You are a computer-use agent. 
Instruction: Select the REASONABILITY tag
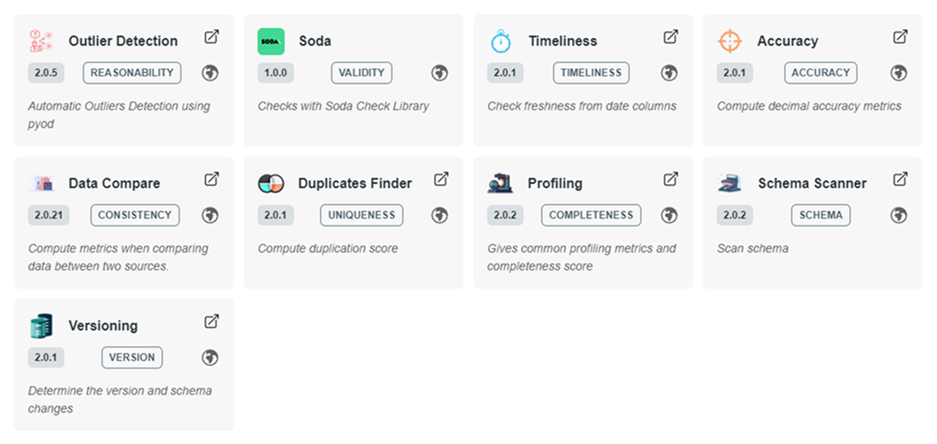click(x=132, y=73)
